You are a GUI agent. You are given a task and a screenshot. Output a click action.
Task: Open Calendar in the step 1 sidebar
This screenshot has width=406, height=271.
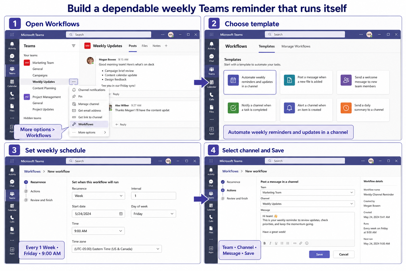pyautogui.click(x=12, y=83)
